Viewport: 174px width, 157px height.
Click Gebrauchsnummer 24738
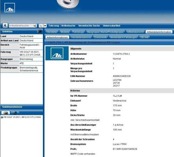[116, 83]
